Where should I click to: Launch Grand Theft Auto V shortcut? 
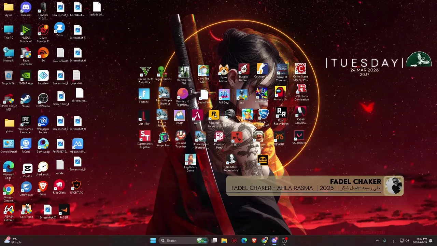coord(145,75)
